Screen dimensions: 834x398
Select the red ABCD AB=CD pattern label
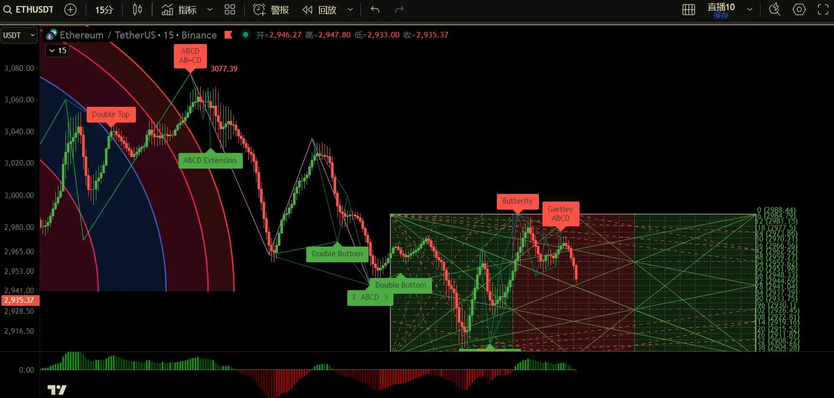[x=190, y=56]
